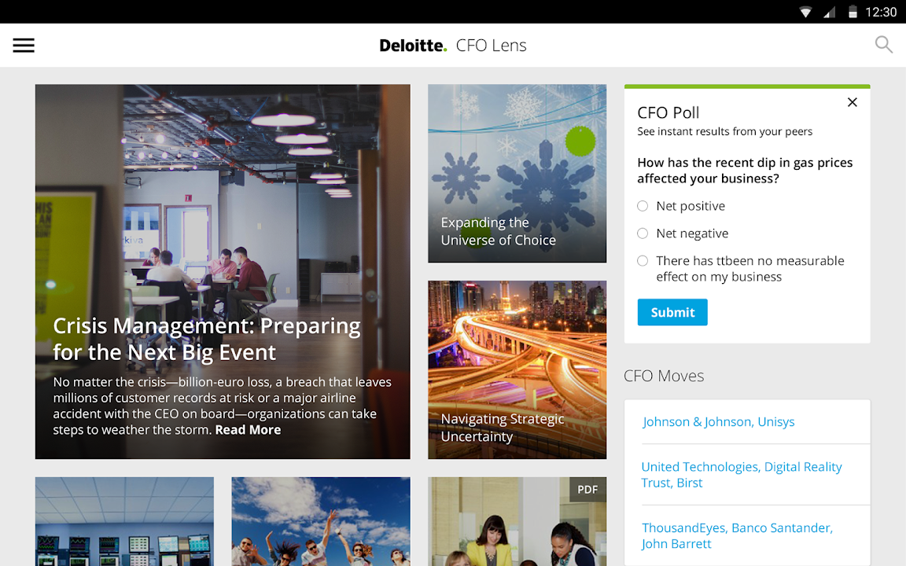This screenshot has height=566, width=906.
Task: Open Read More for Crisis Management
Action: (x=248, y=430)
